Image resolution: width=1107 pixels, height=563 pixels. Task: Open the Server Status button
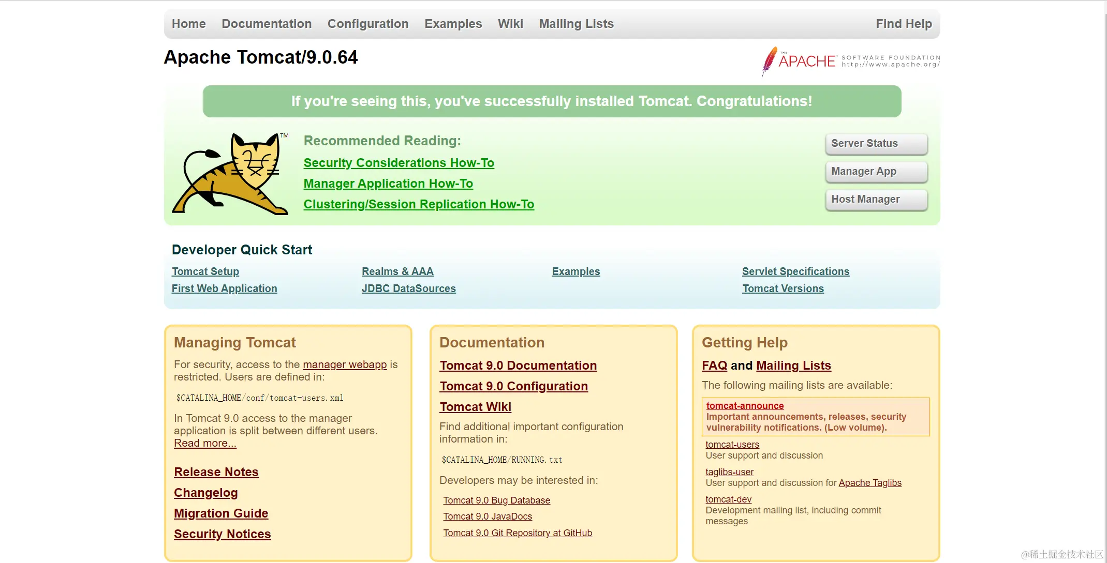pos(876,144)
